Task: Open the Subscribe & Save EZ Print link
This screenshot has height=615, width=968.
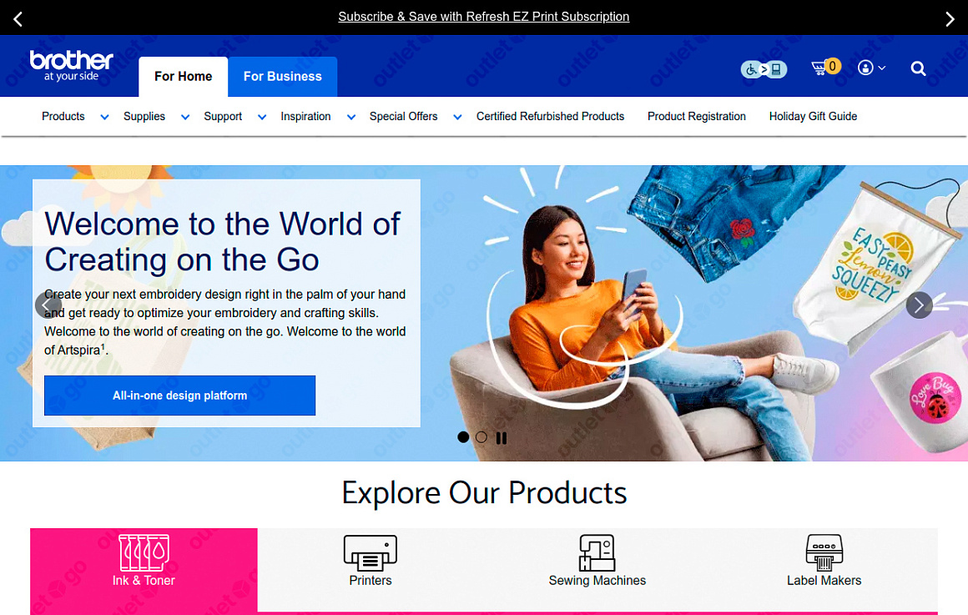Action: 483,17
